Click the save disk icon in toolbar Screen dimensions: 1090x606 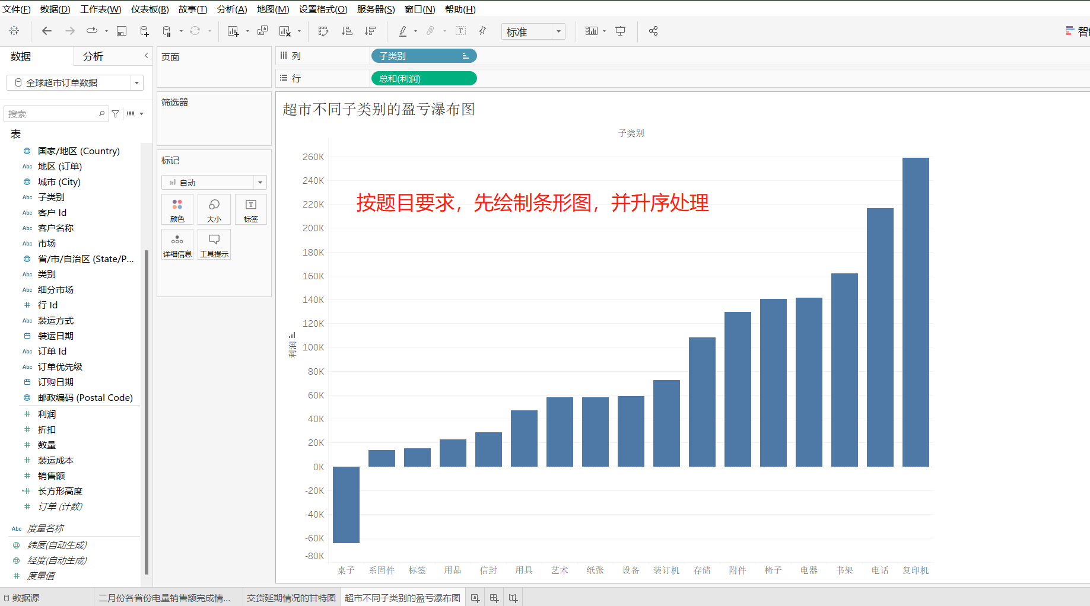[122, 31]
